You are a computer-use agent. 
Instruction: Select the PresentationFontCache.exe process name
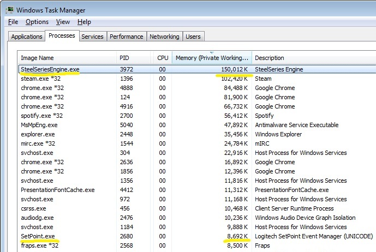[57, 190]
